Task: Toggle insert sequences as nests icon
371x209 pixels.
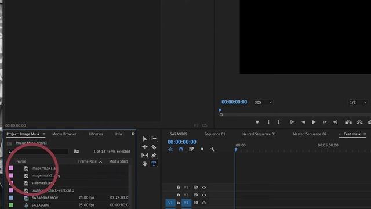Action: pyautogui.click(x=170, y=149)
